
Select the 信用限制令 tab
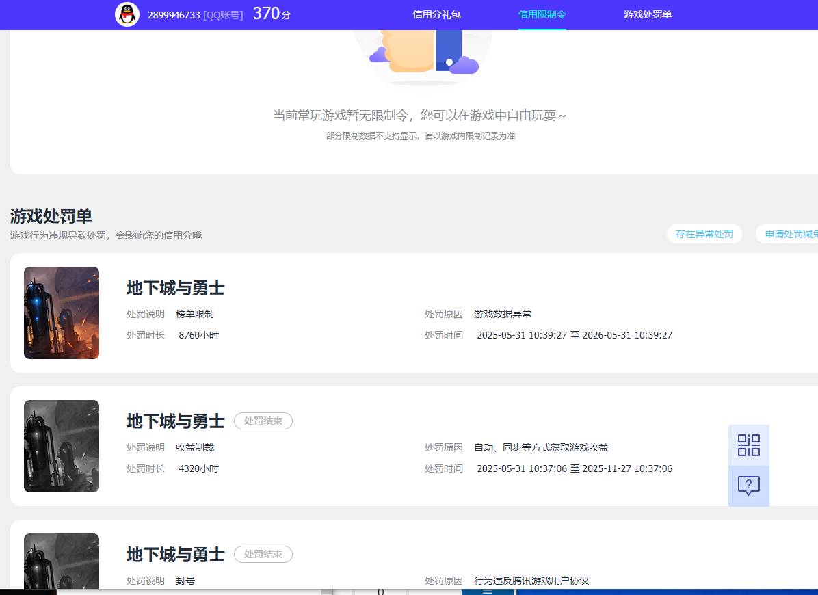[542, 14]
